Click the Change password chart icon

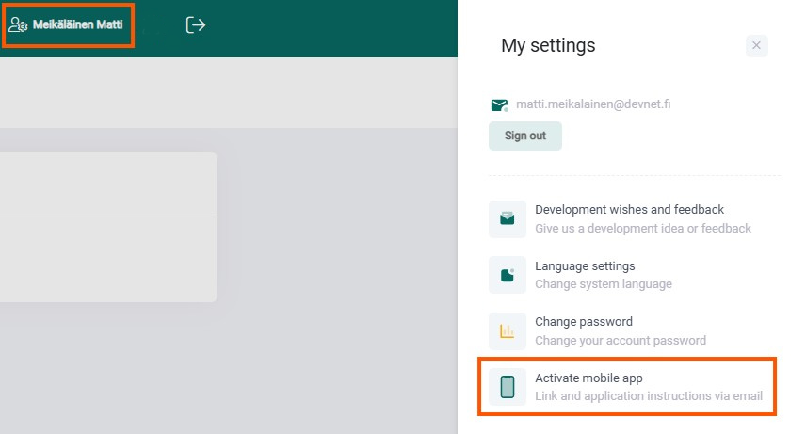(x=508, y=331)
